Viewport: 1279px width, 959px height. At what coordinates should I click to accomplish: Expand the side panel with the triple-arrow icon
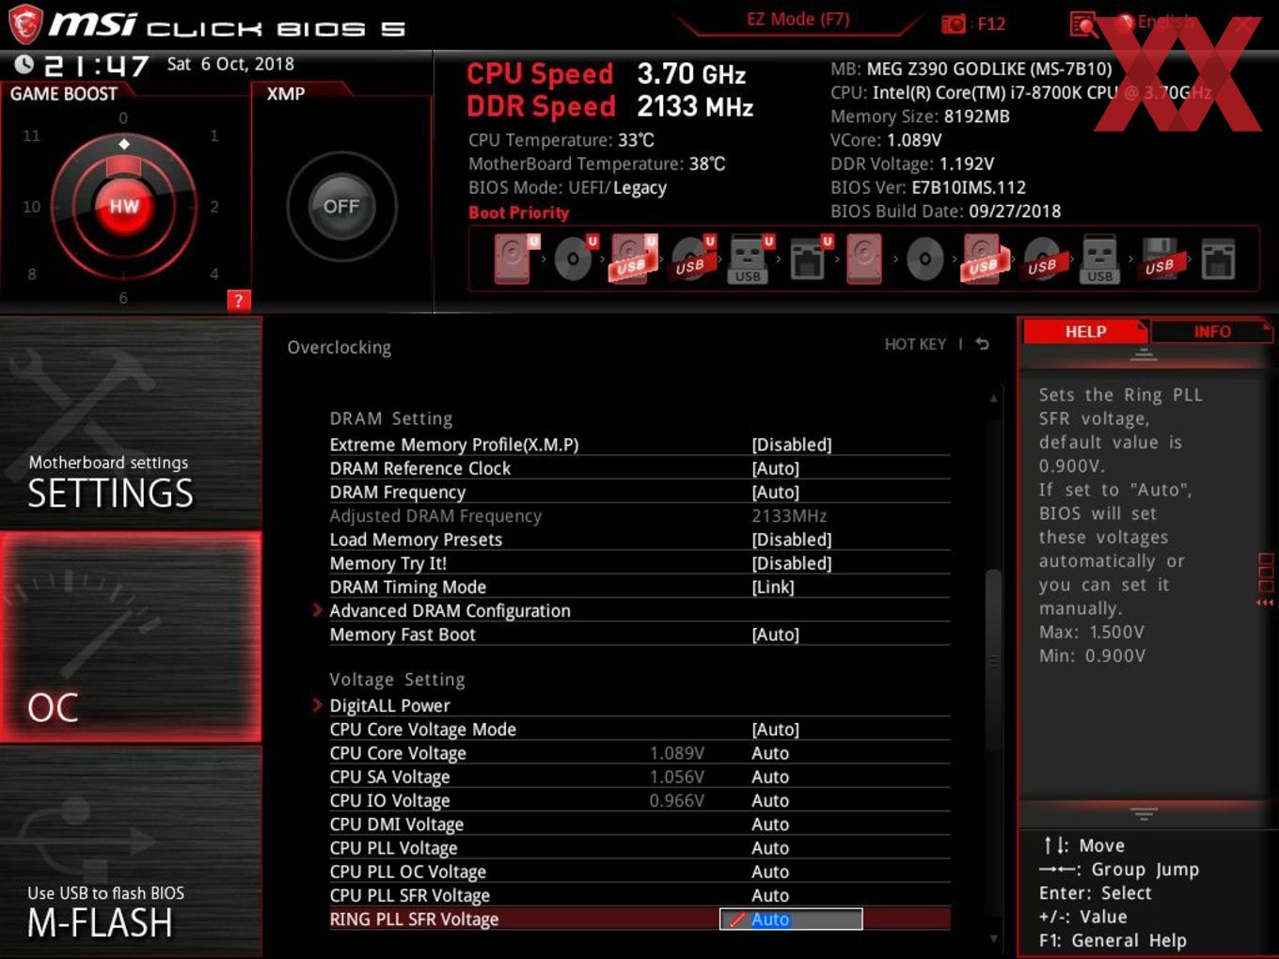[x=1266, y=603]
